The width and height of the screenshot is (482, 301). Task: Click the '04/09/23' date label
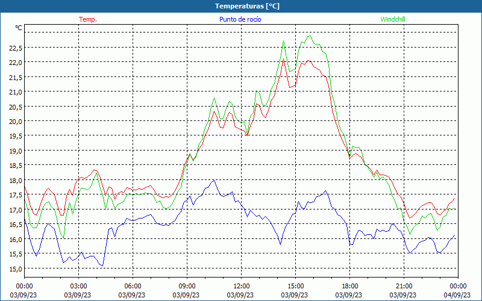pyautogui.click(x=457, y=295)
